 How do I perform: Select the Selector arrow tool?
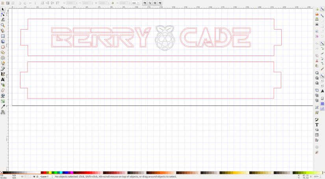pyautogui.click(x=3, y=9)
